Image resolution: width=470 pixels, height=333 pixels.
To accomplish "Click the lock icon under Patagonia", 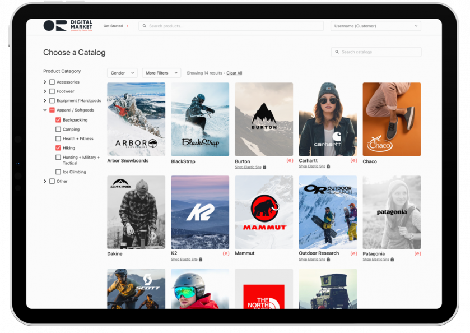I will click(x=392, y=259).
